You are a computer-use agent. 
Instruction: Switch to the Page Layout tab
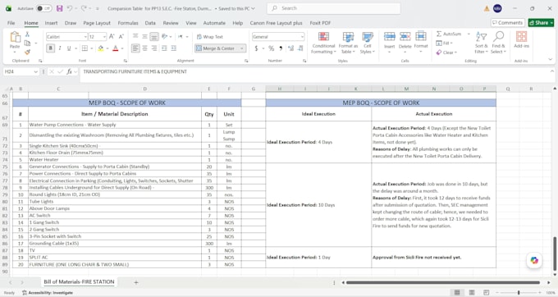click(x=97, y=23)
